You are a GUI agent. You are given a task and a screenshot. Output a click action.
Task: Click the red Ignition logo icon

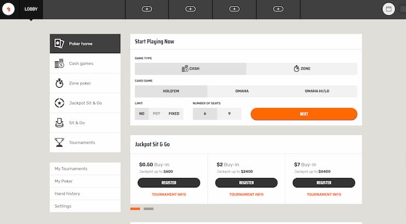point(9,9)
